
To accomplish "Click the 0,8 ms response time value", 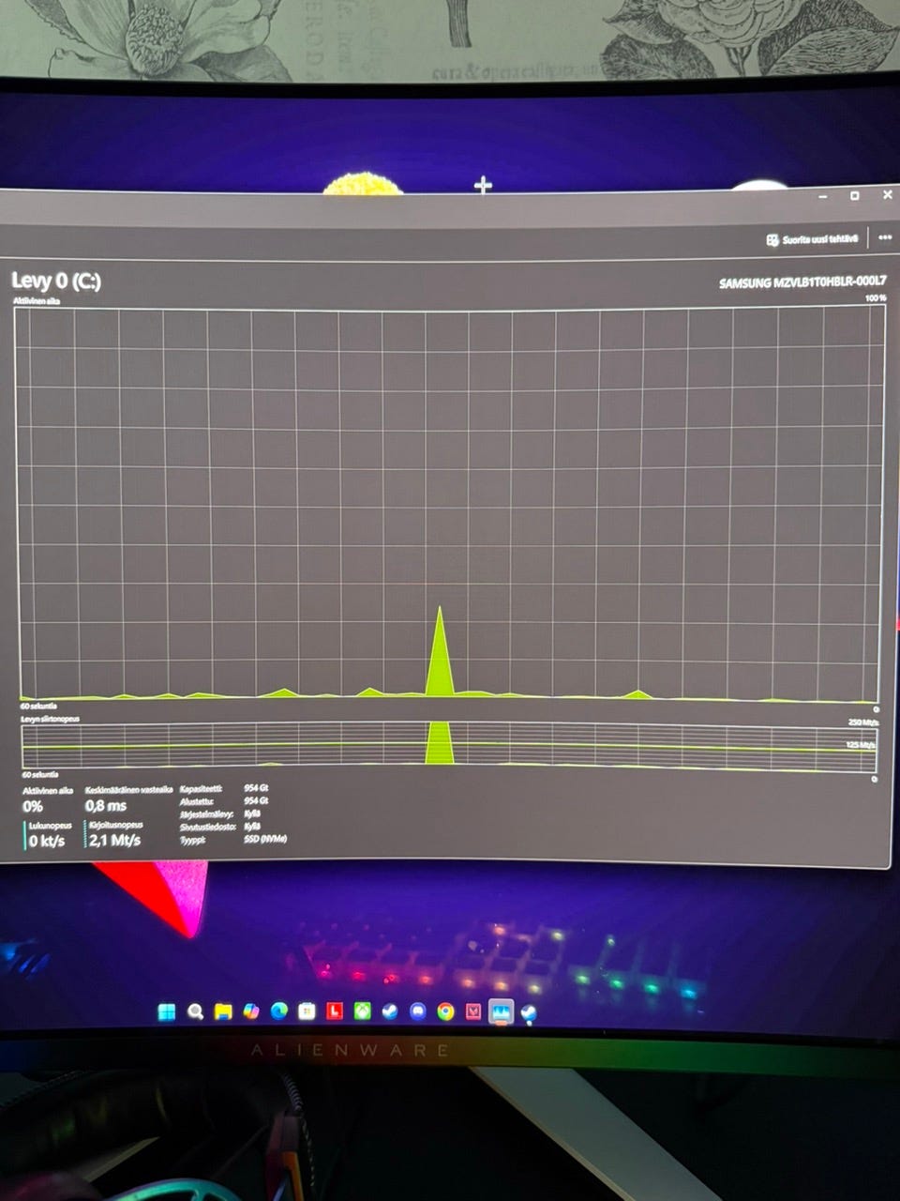I will pos(106,806).
